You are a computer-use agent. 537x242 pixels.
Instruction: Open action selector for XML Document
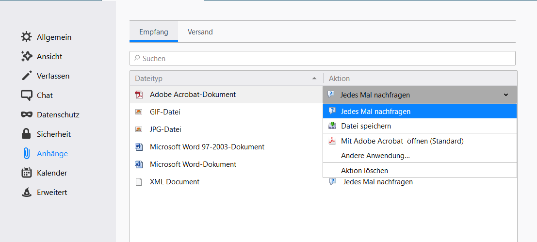click(420, 182)
